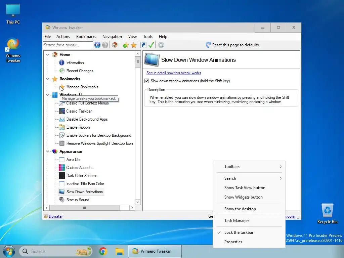Open the Recycle Bin desktop icon
This screenshot has width=344, height=258.
327,213
